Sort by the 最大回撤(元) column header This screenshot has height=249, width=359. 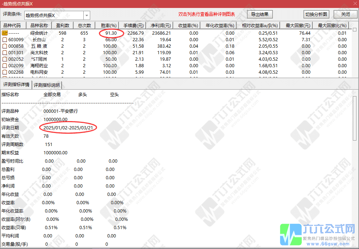click(298, 26)
